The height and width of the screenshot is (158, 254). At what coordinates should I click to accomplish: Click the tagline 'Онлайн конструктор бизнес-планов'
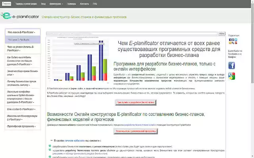pyautogui.click(x=84, y=17)
